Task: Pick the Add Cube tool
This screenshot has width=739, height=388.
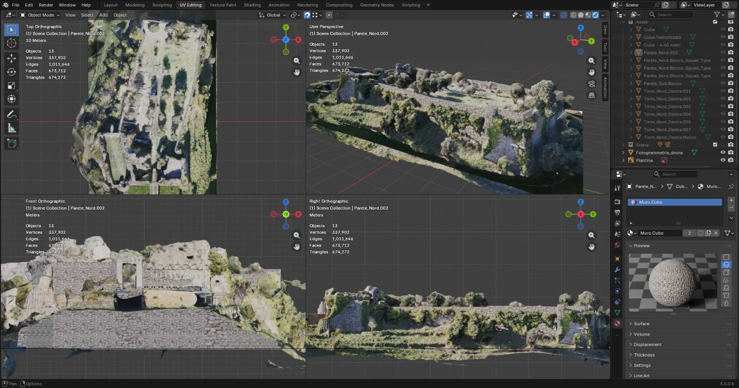Action: (12, 143)
